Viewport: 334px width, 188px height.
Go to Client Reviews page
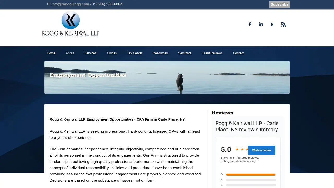[212, 53]
